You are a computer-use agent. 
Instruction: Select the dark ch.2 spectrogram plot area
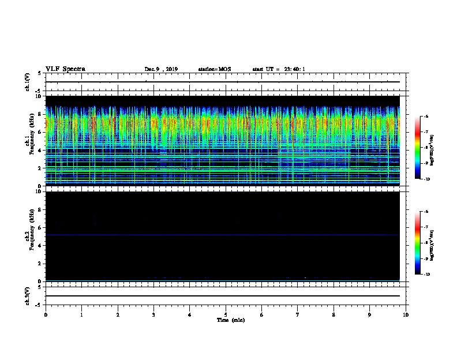[223, 236]
